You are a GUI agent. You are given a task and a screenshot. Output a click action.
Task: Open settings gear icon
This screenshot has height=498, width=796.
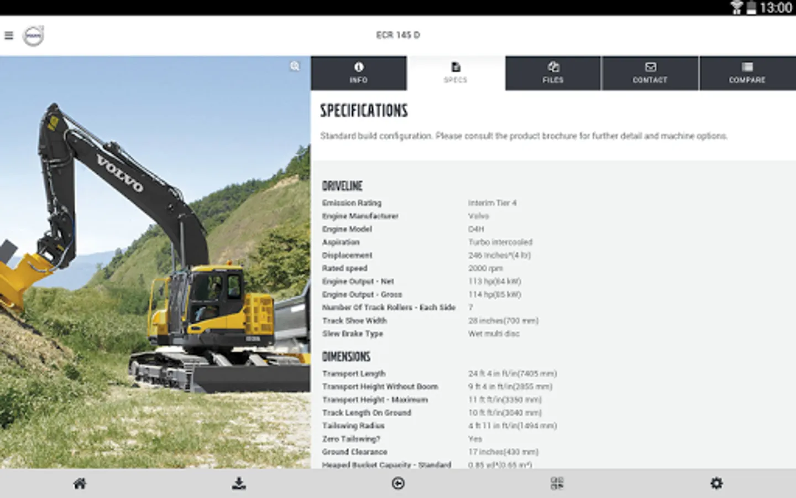pos(716,484)
